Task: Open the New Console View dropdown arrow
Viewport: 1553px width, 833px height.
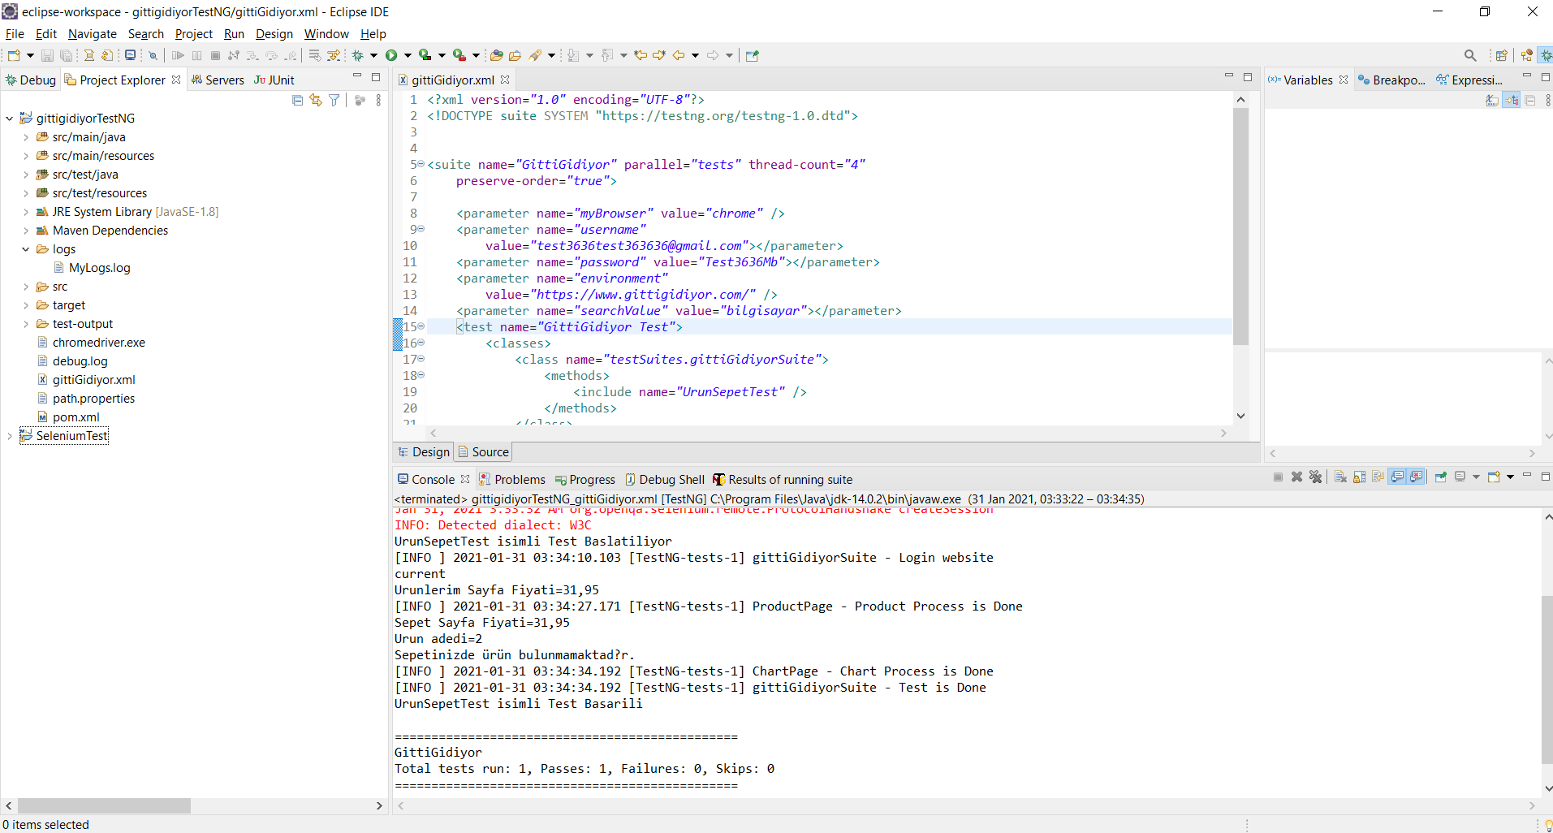Action: click(x=1511, y=477)
